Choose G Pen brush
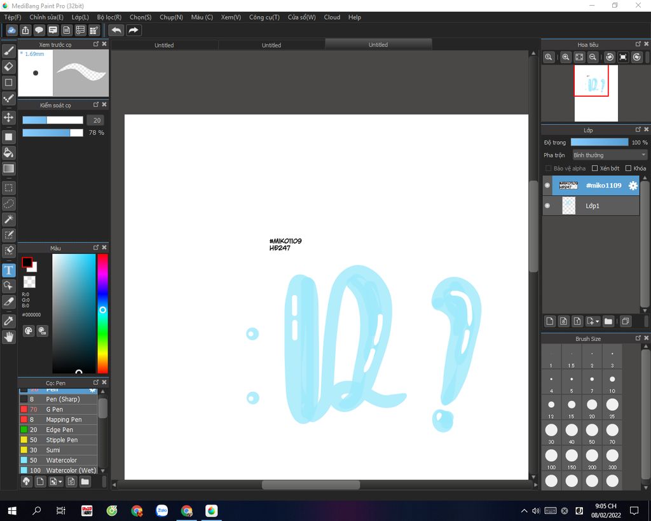 (x=58, y=409)
